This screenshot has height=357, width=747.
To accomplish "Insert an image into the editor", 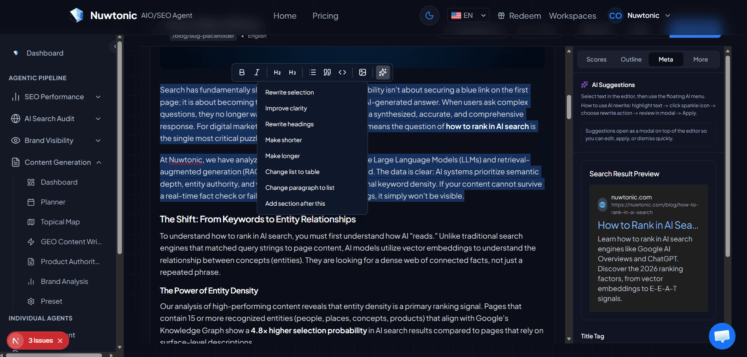I will pyautogui.click(x=362, y=72).
